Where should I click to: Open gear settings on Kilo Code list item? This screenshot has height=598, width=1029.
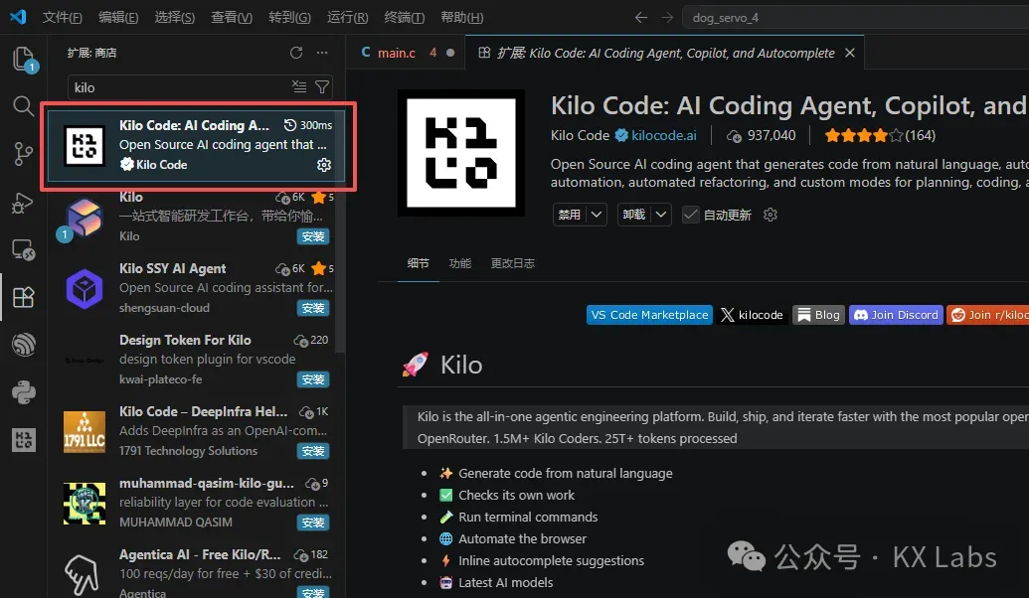(x=323, y=165)
